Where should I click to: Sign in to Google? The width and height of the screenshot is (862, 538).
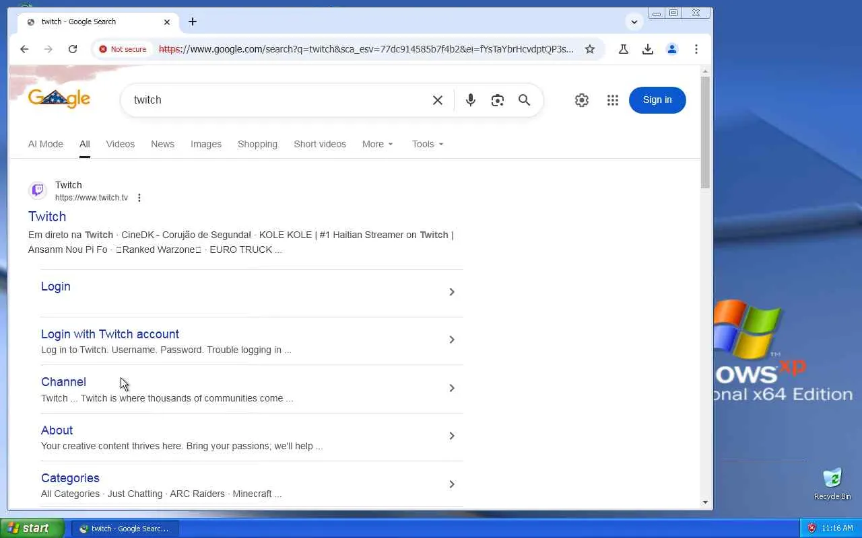tap(657, 100)
